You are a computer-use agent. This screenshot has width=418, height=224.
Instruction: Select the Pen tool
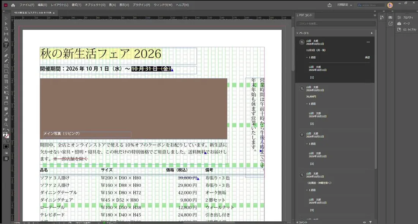(6, 56)
